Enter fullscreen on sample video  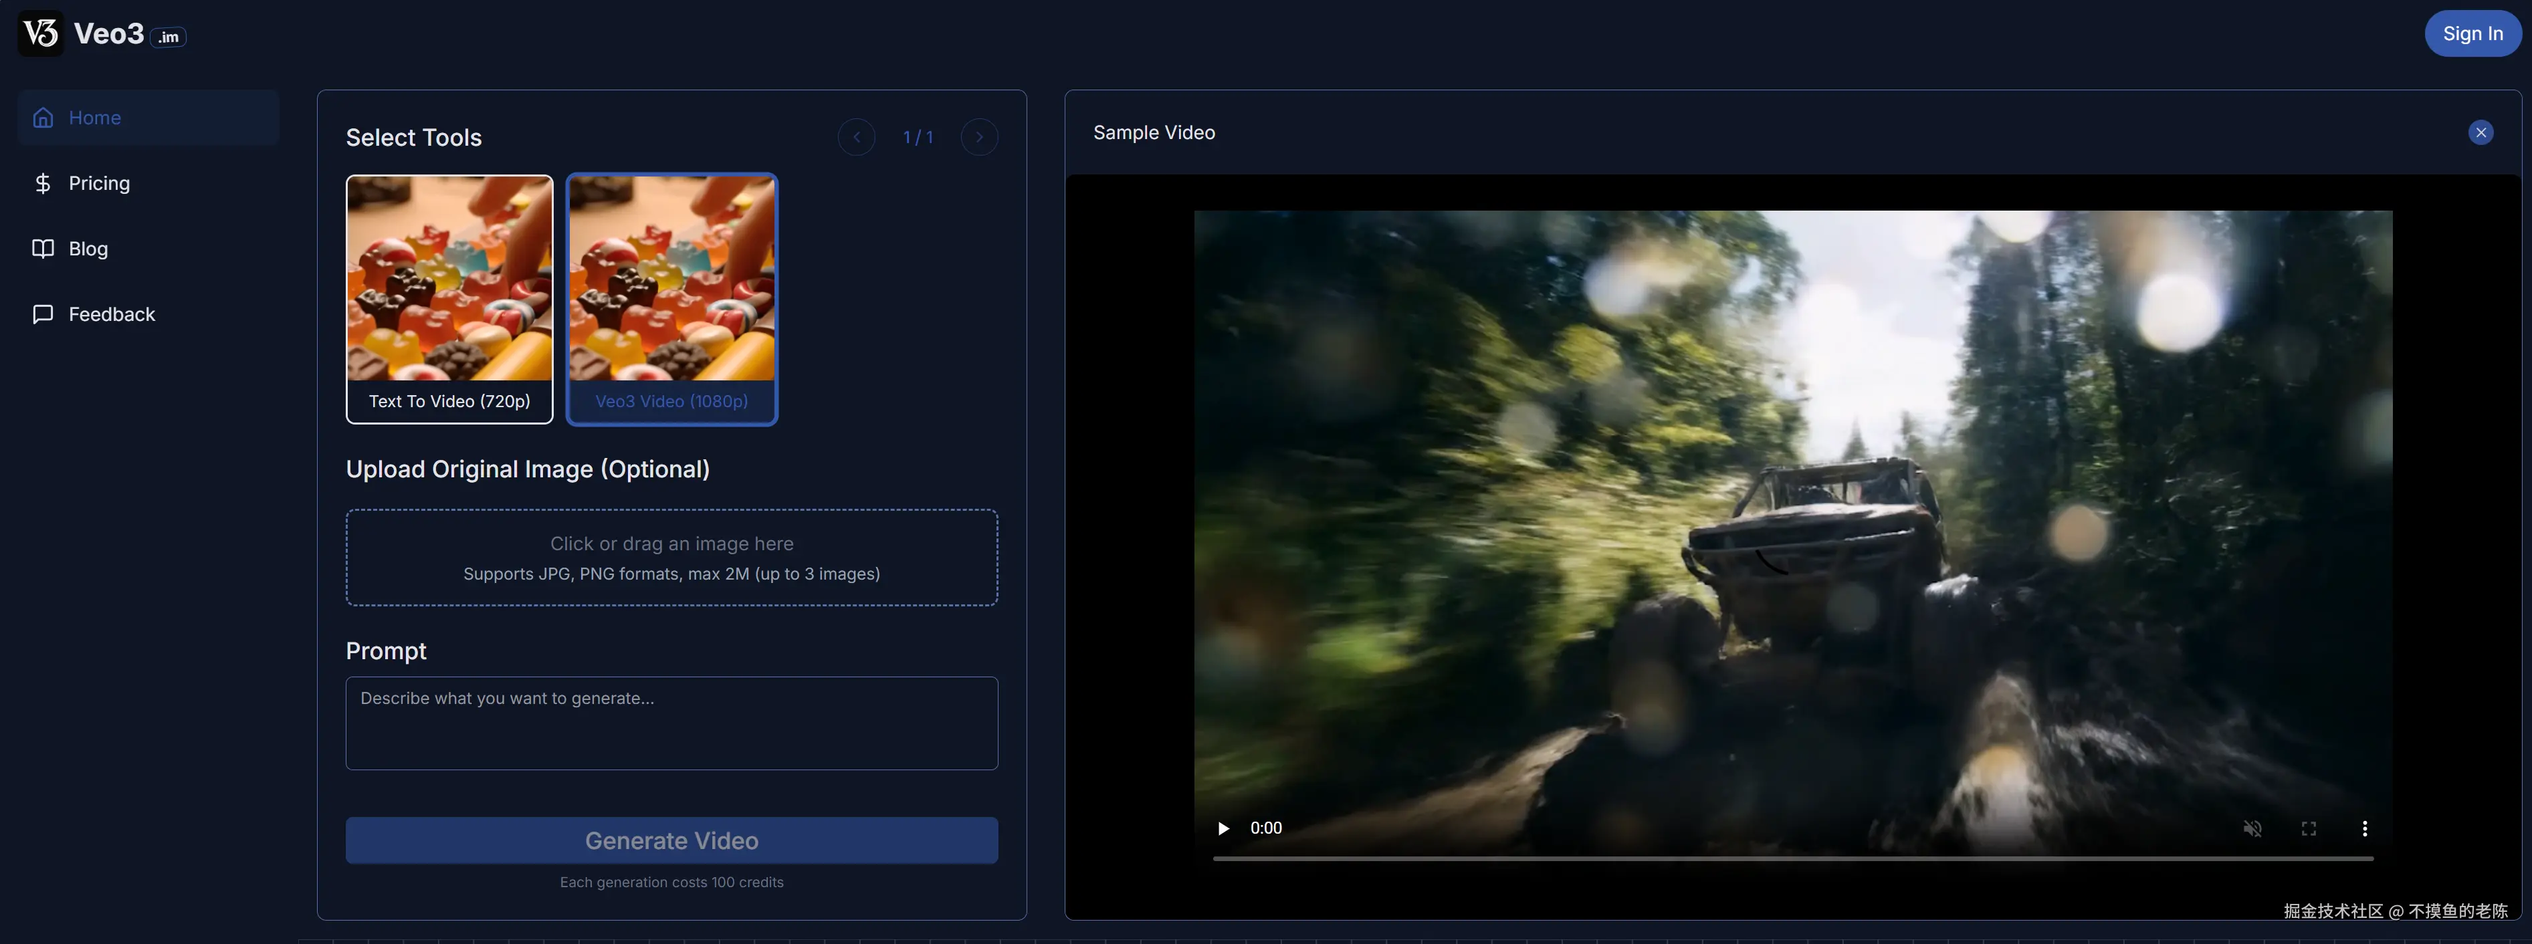click(x=2308, y=828)
